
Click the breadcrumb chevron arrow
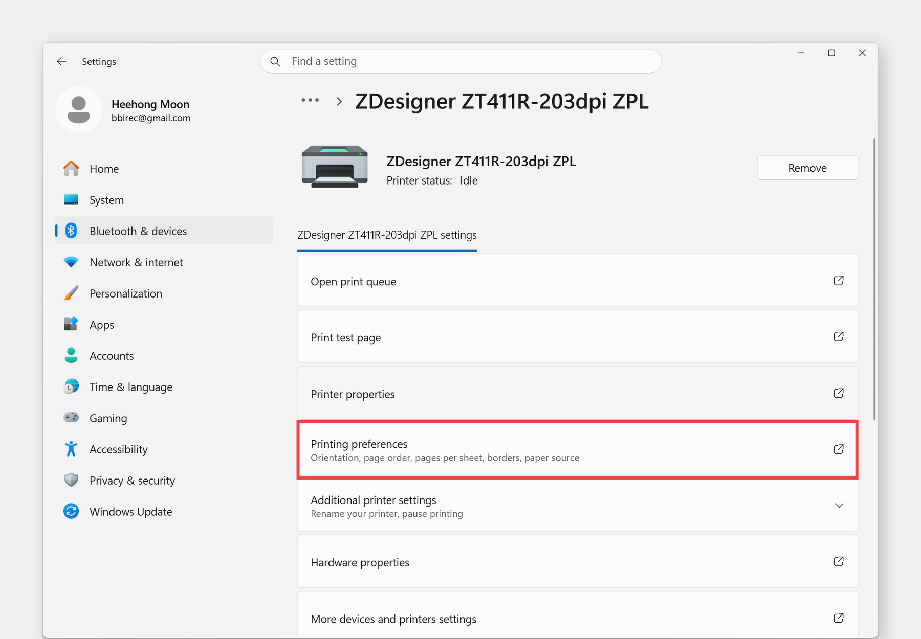click(x=339, y=101)
